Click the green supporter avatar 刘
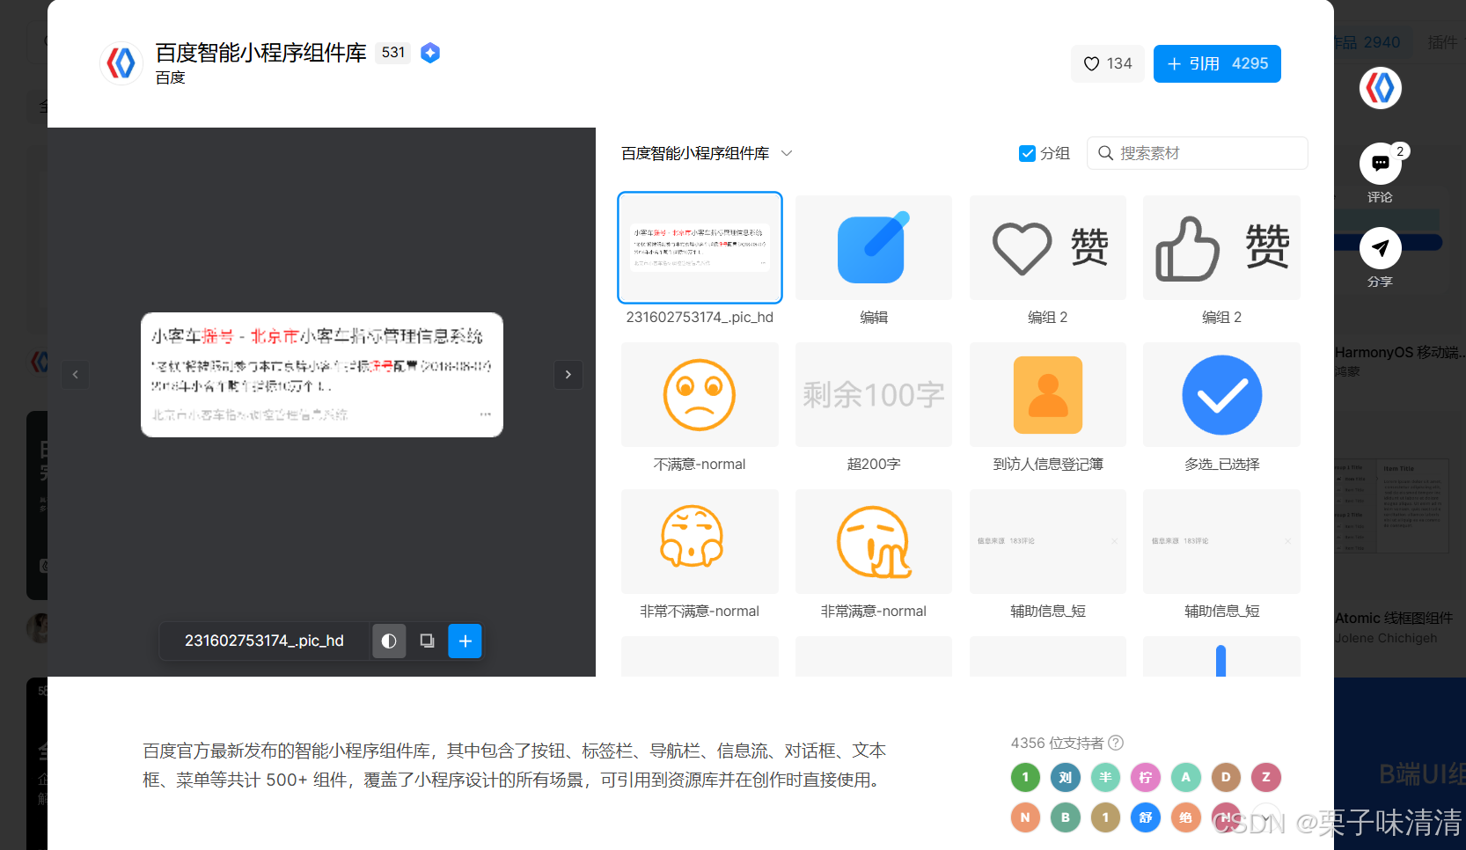Viewport: 1466px width, 850px height. tap(1065, 777)
